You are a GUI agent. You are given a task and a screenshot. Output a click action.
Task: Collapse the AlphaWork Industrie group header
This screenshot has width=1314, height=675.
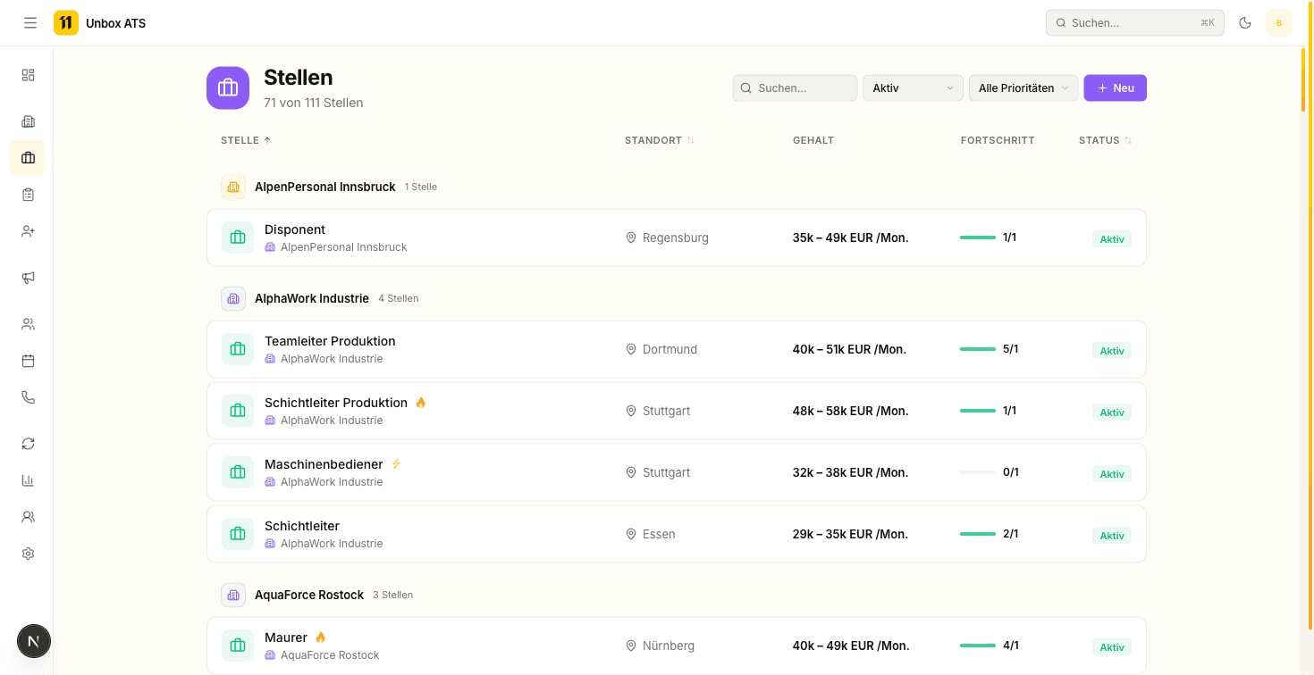tap(311, 298)
